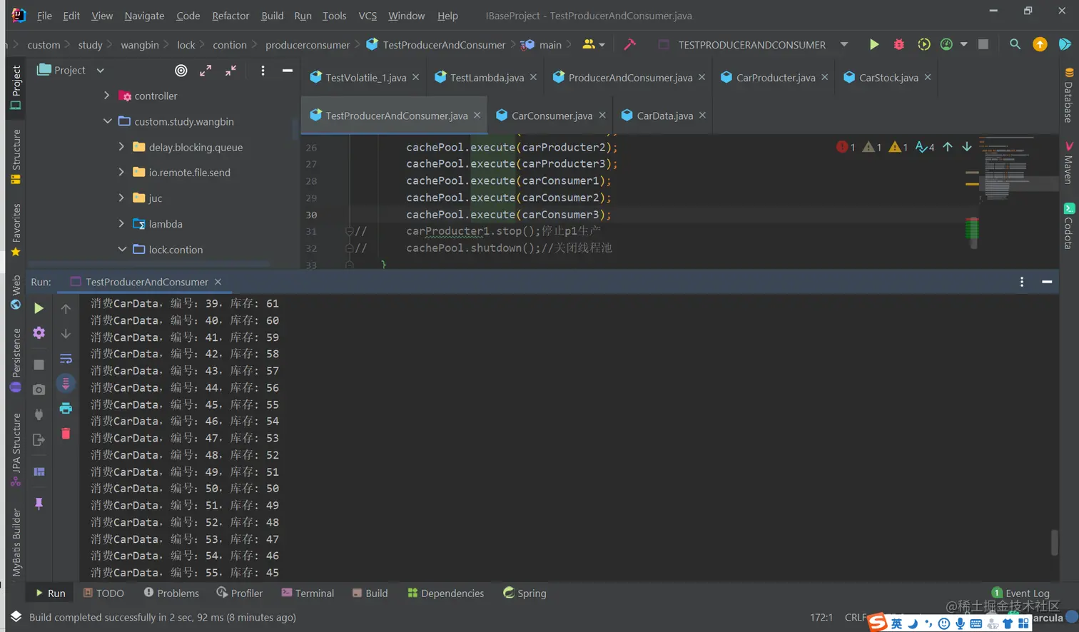Expand all in Project panel
Image resolution: width=1079 pixels, height=632 pixels.
[x=206, y=70]
